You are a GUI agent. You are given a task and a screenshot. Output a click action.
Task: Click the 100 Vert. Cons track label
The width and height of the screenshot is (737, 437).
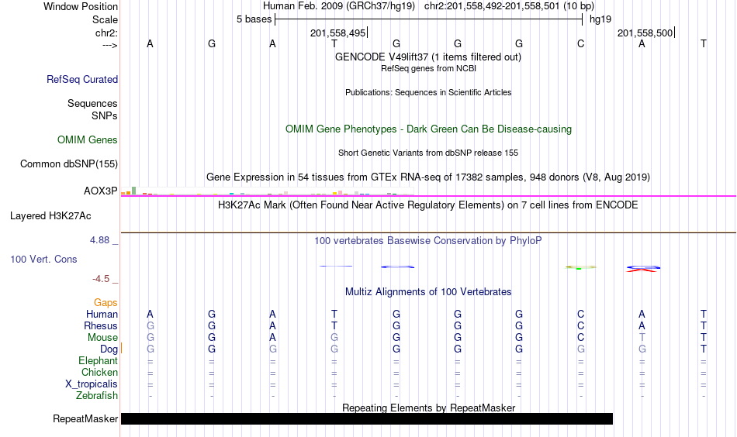tap(43, 259)
